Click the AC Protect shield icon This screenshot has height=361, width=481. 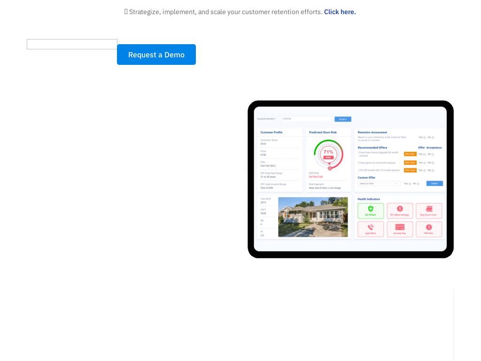click(x=371, y=209)
